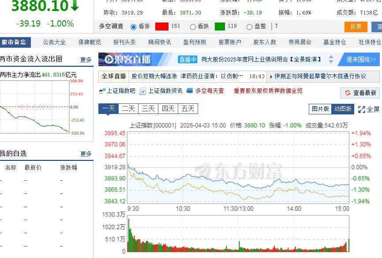382x258 pixels.
Task: Click the 直播中 live badge icon
Action: (187, 59)
